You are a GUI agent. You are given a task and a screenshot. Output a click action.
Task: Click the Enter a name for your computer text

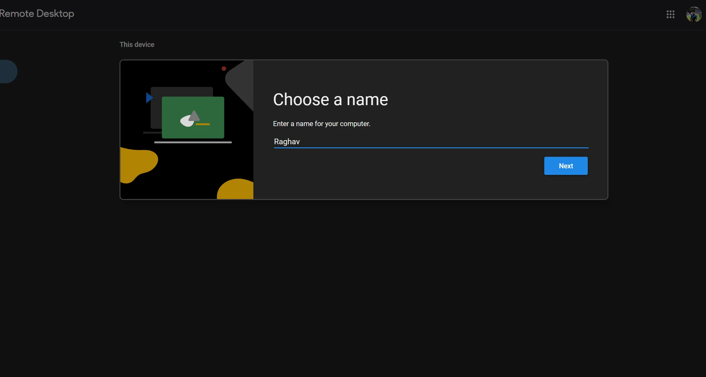(x=322, y=124)
